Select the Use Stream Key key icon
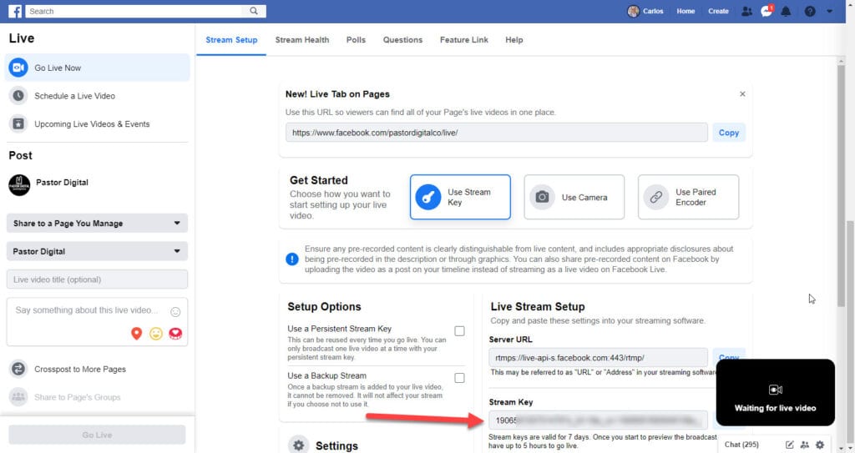 click(x=428, y=197)
